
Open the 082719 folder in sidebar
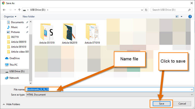pyautogui.click(x=15, y=37)
